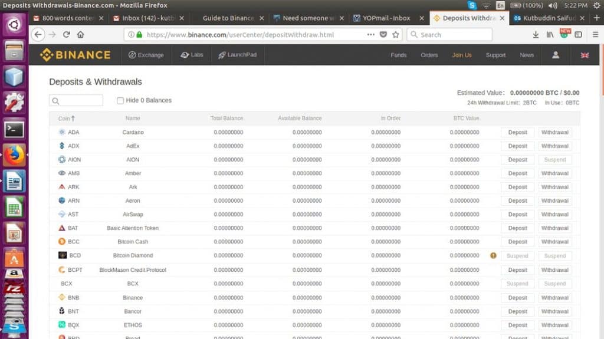The image size is (604, 339).
Task: Open the Labs menu item
Action: 192,55
